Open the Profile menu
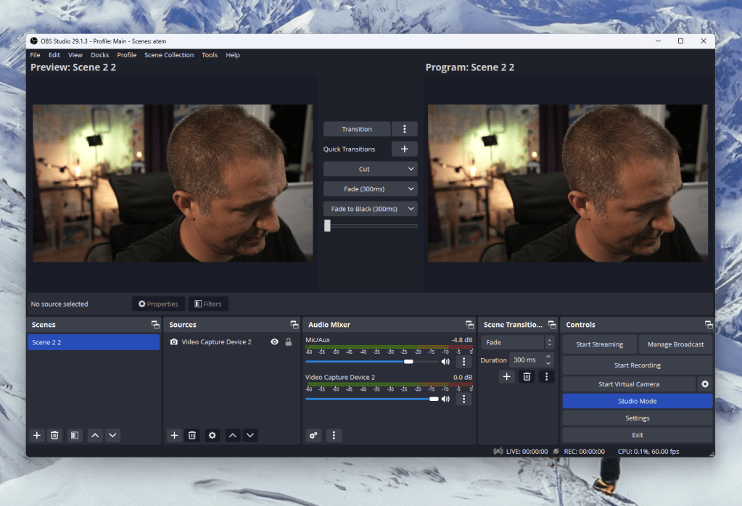This screenshot has height=506, width=742. click(127, 55)
